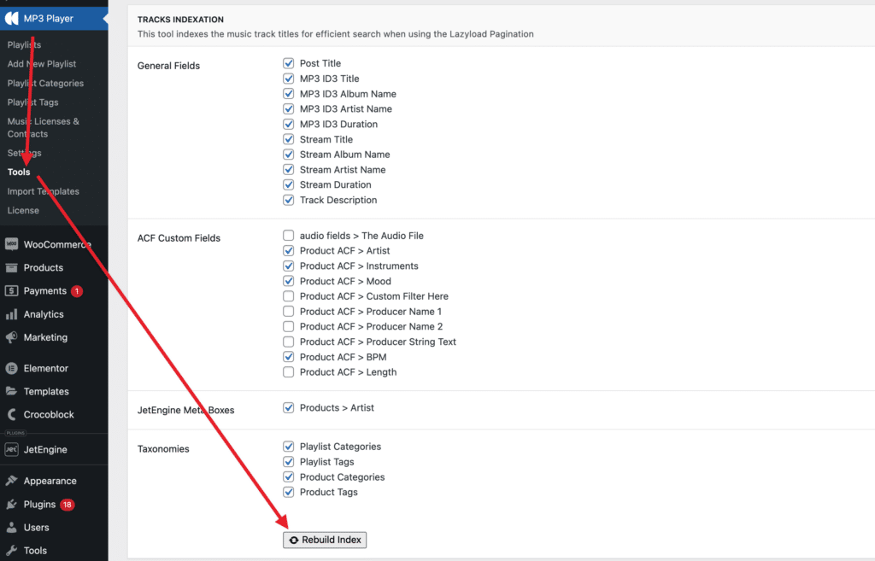Select Tools under MP3 Player
This screenshot has height=561, width=875.
pos(19,172)
